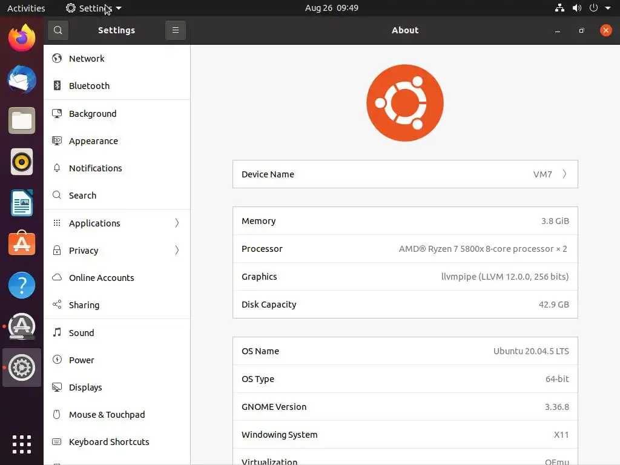Go to the Sound panel
The width and height of the screenshot is (620, 465).
point(117,332)
